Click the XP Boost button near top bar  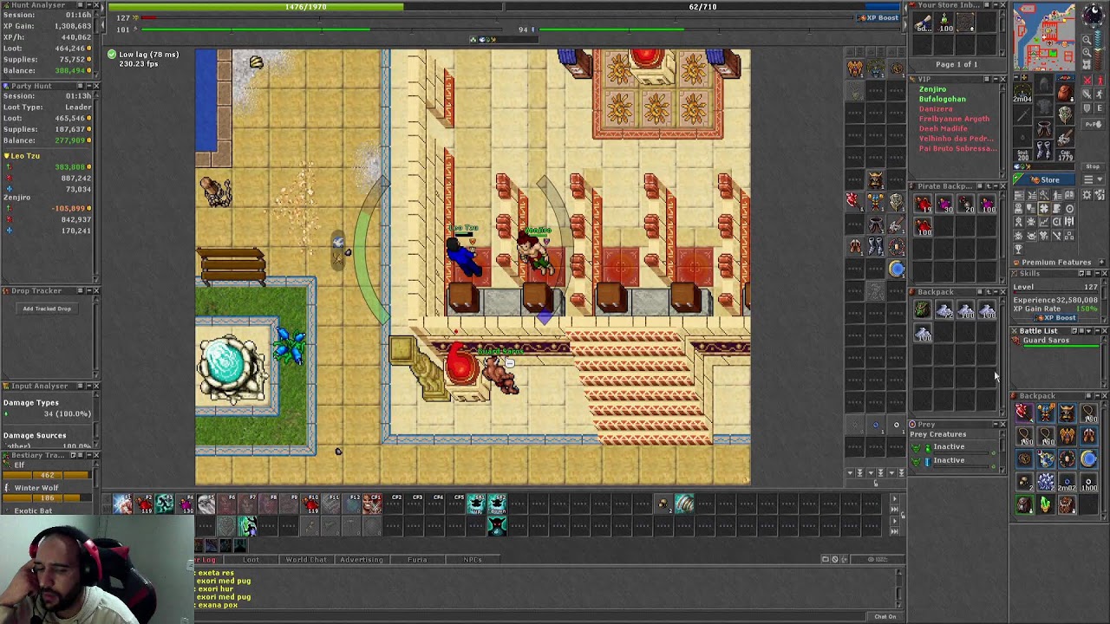pyautogui.click(x=879, y=17)
